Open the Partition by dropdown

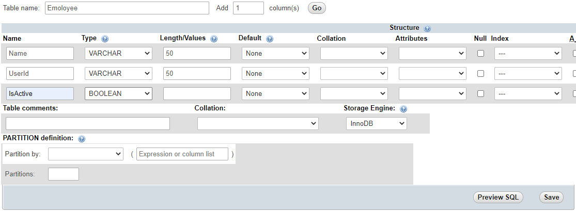pyautogui.click(x=86, y=154)
